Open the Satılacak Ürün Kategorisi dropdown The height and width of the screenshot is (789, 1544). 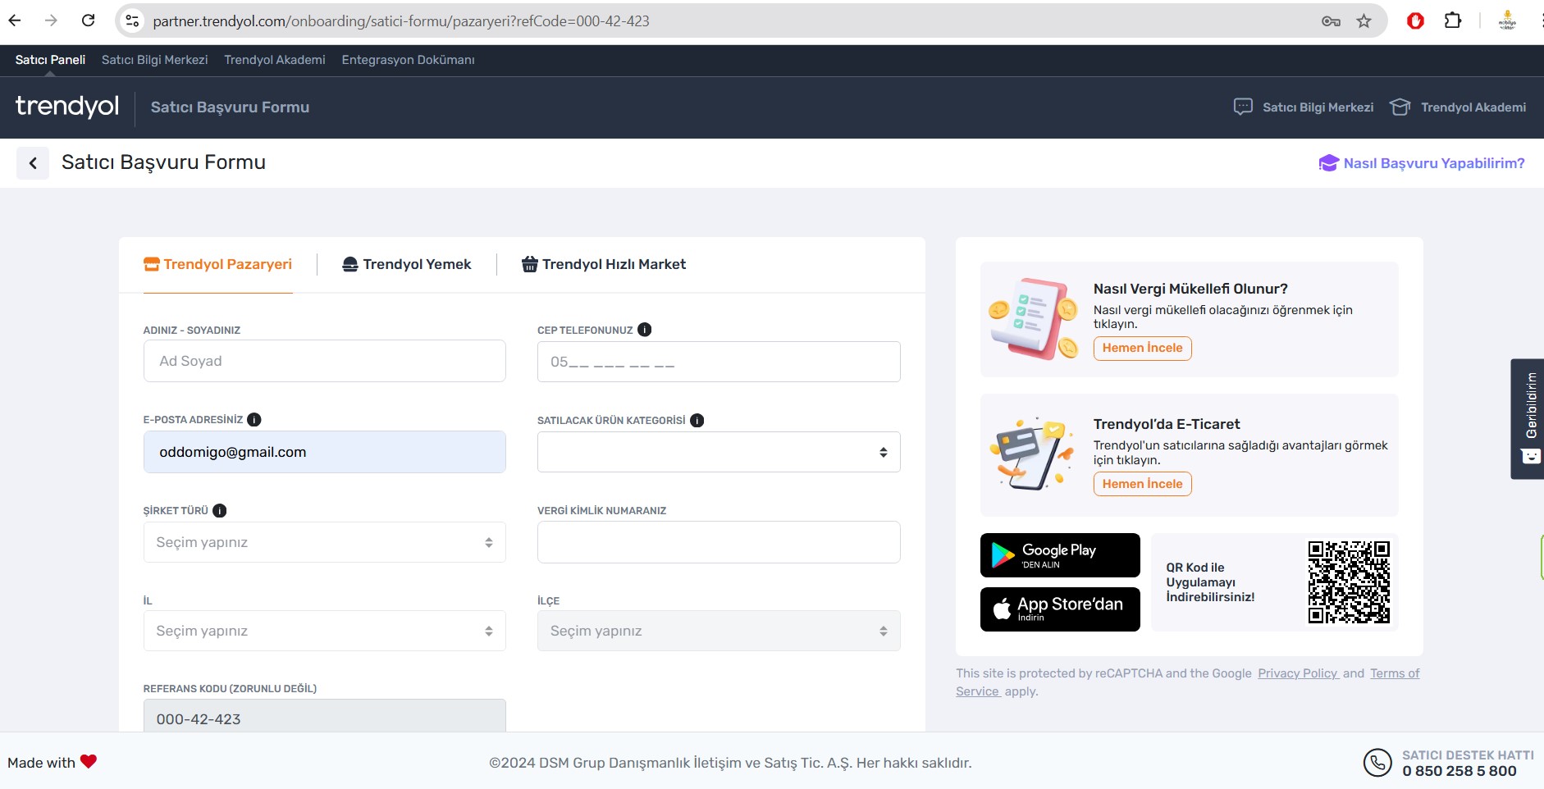(x=719, y=452)
